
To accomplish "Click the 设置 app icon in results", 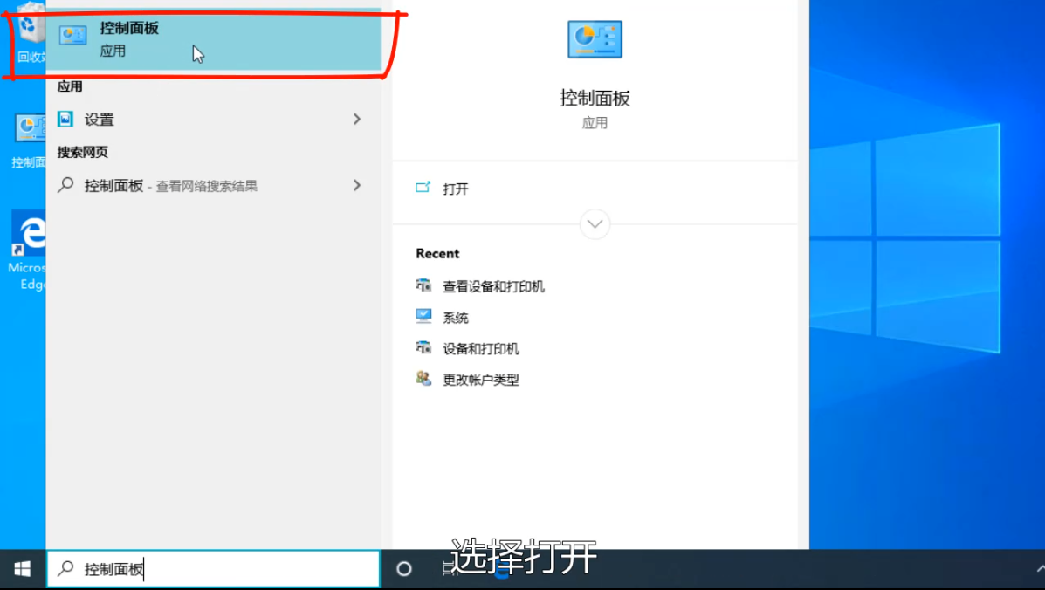I will 65,120.
